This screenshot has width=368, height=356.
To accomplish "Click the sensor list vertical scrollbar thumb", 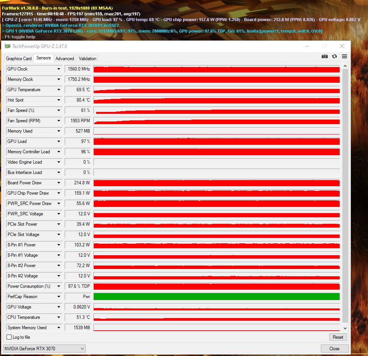I will pyautogui.click(x=345, y=196).
